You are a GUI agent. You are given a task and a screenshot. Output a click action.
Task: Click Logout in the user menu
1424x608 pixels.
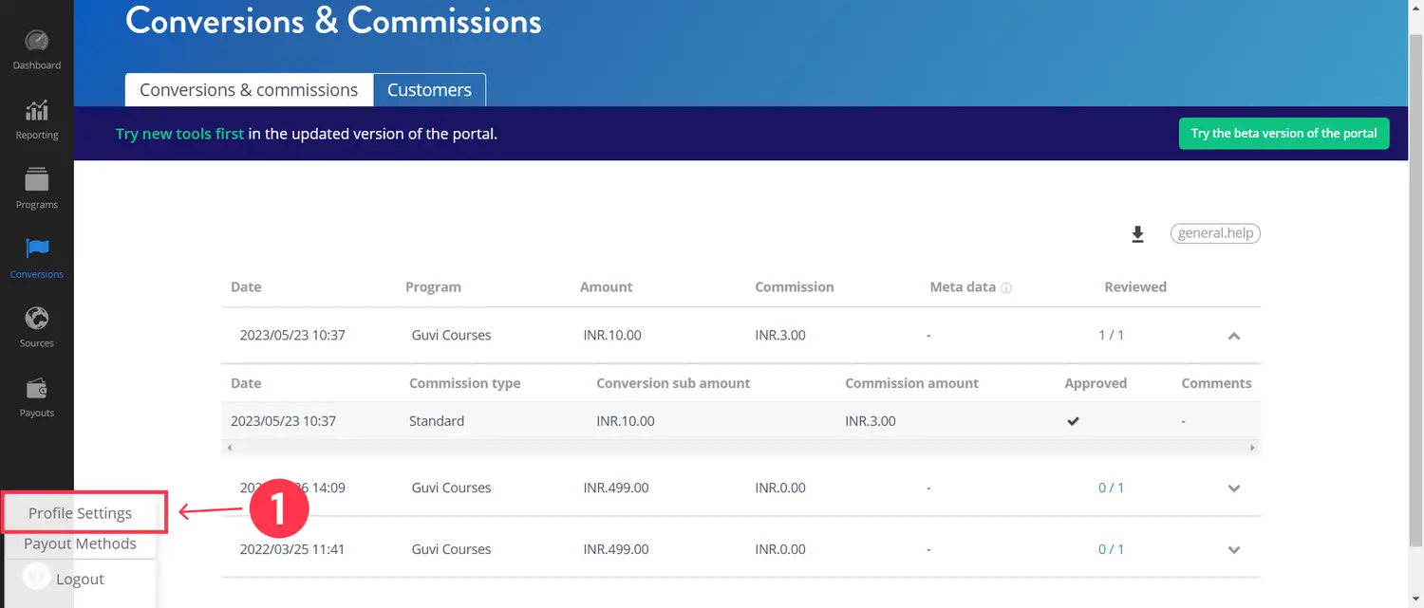(80, 580)
